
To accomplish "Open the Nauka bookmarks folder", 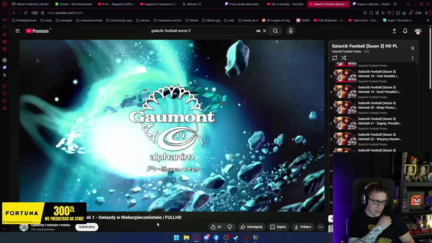I will (192, 20).
